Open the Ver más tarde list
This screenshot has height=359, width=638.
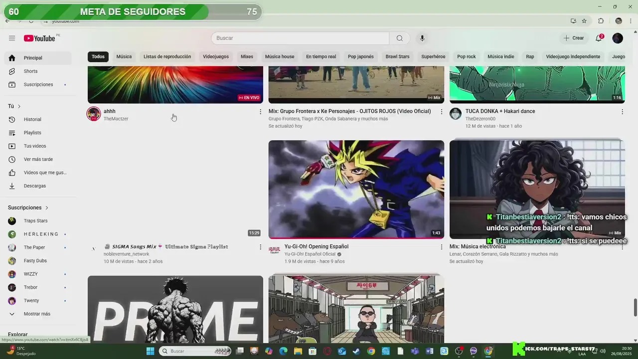[38, 160]
